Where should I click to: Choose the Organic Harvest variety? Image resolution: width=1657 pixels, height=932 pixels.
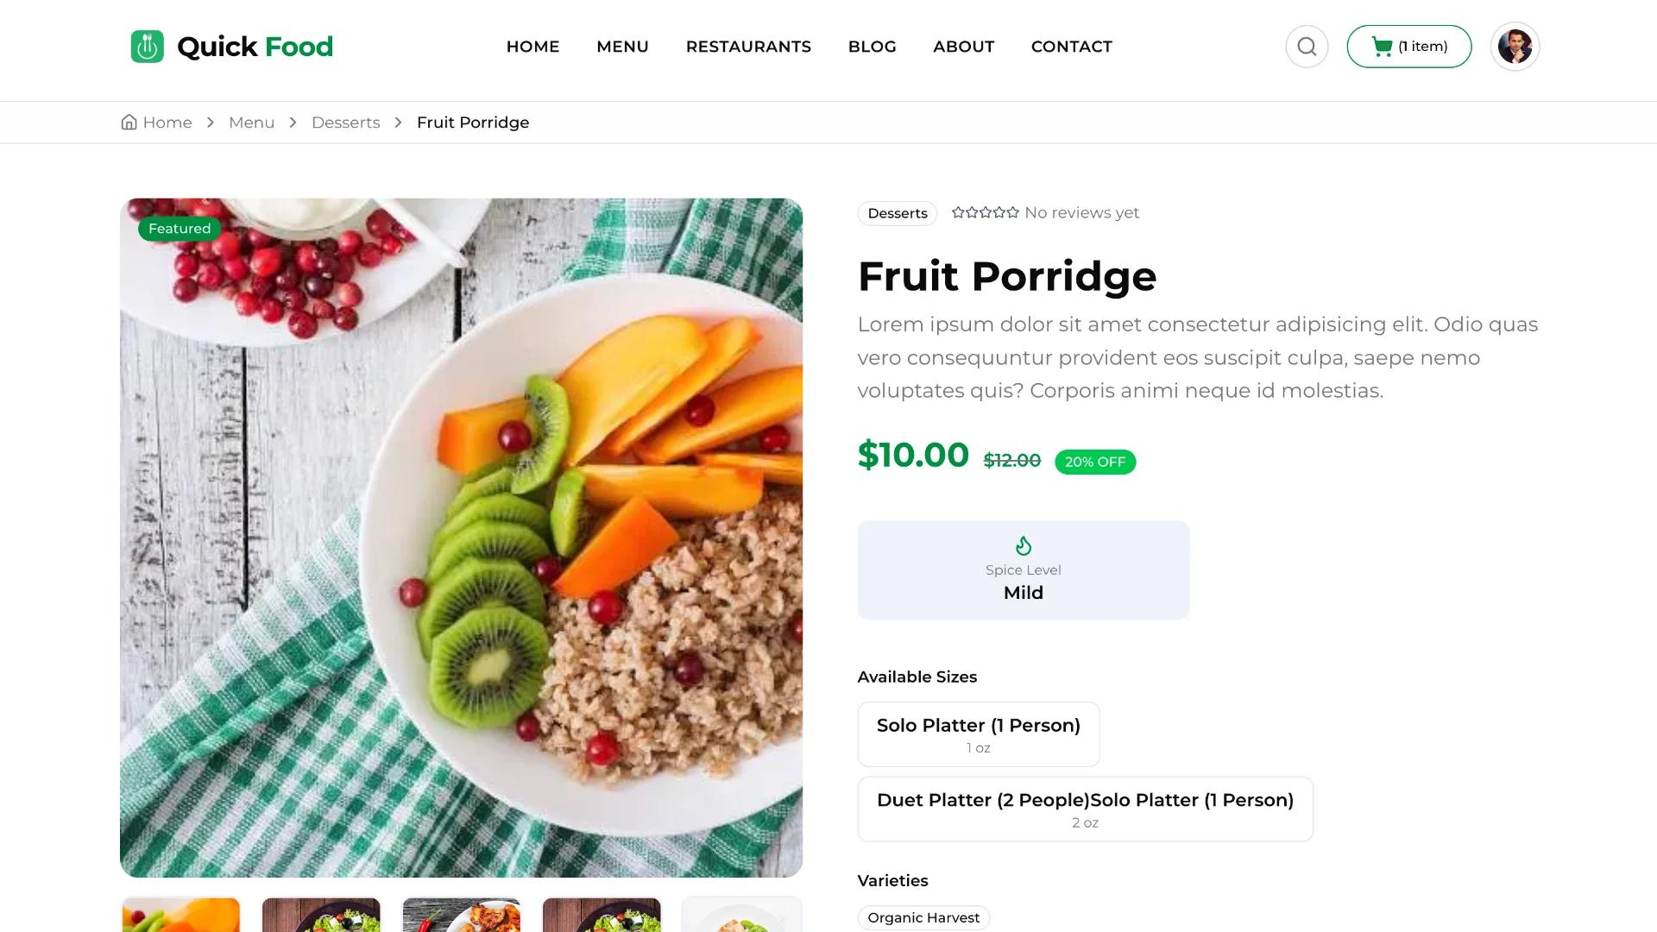923,917
